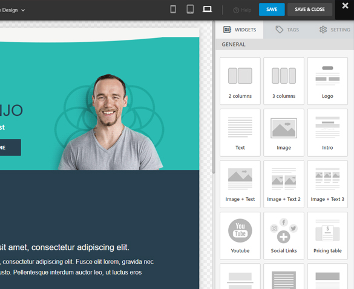Click the canvas vertical scrollbar

click(214, 97)
